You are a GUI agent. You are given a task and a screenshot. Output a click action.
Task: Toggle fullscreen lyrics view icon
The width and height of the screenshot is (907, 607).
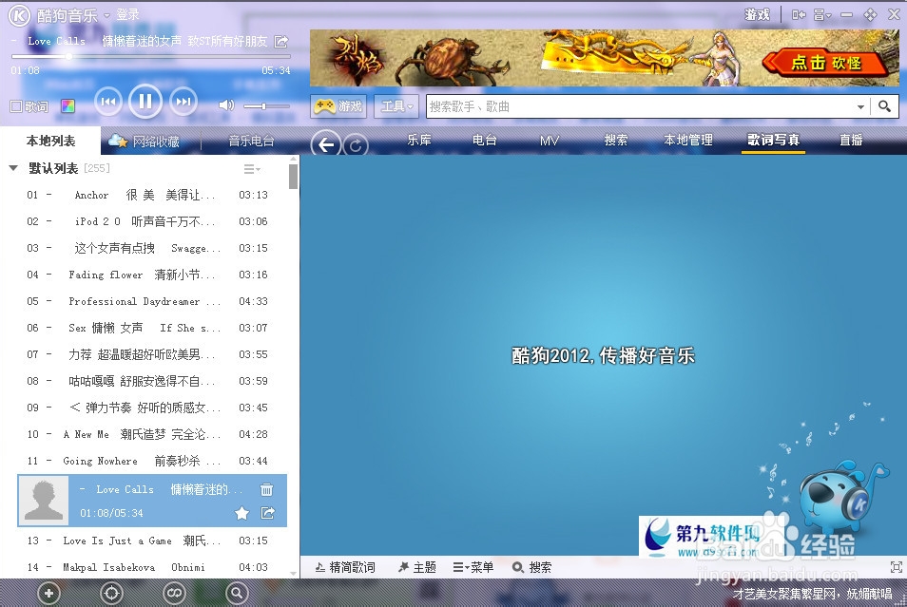point(896,567)
